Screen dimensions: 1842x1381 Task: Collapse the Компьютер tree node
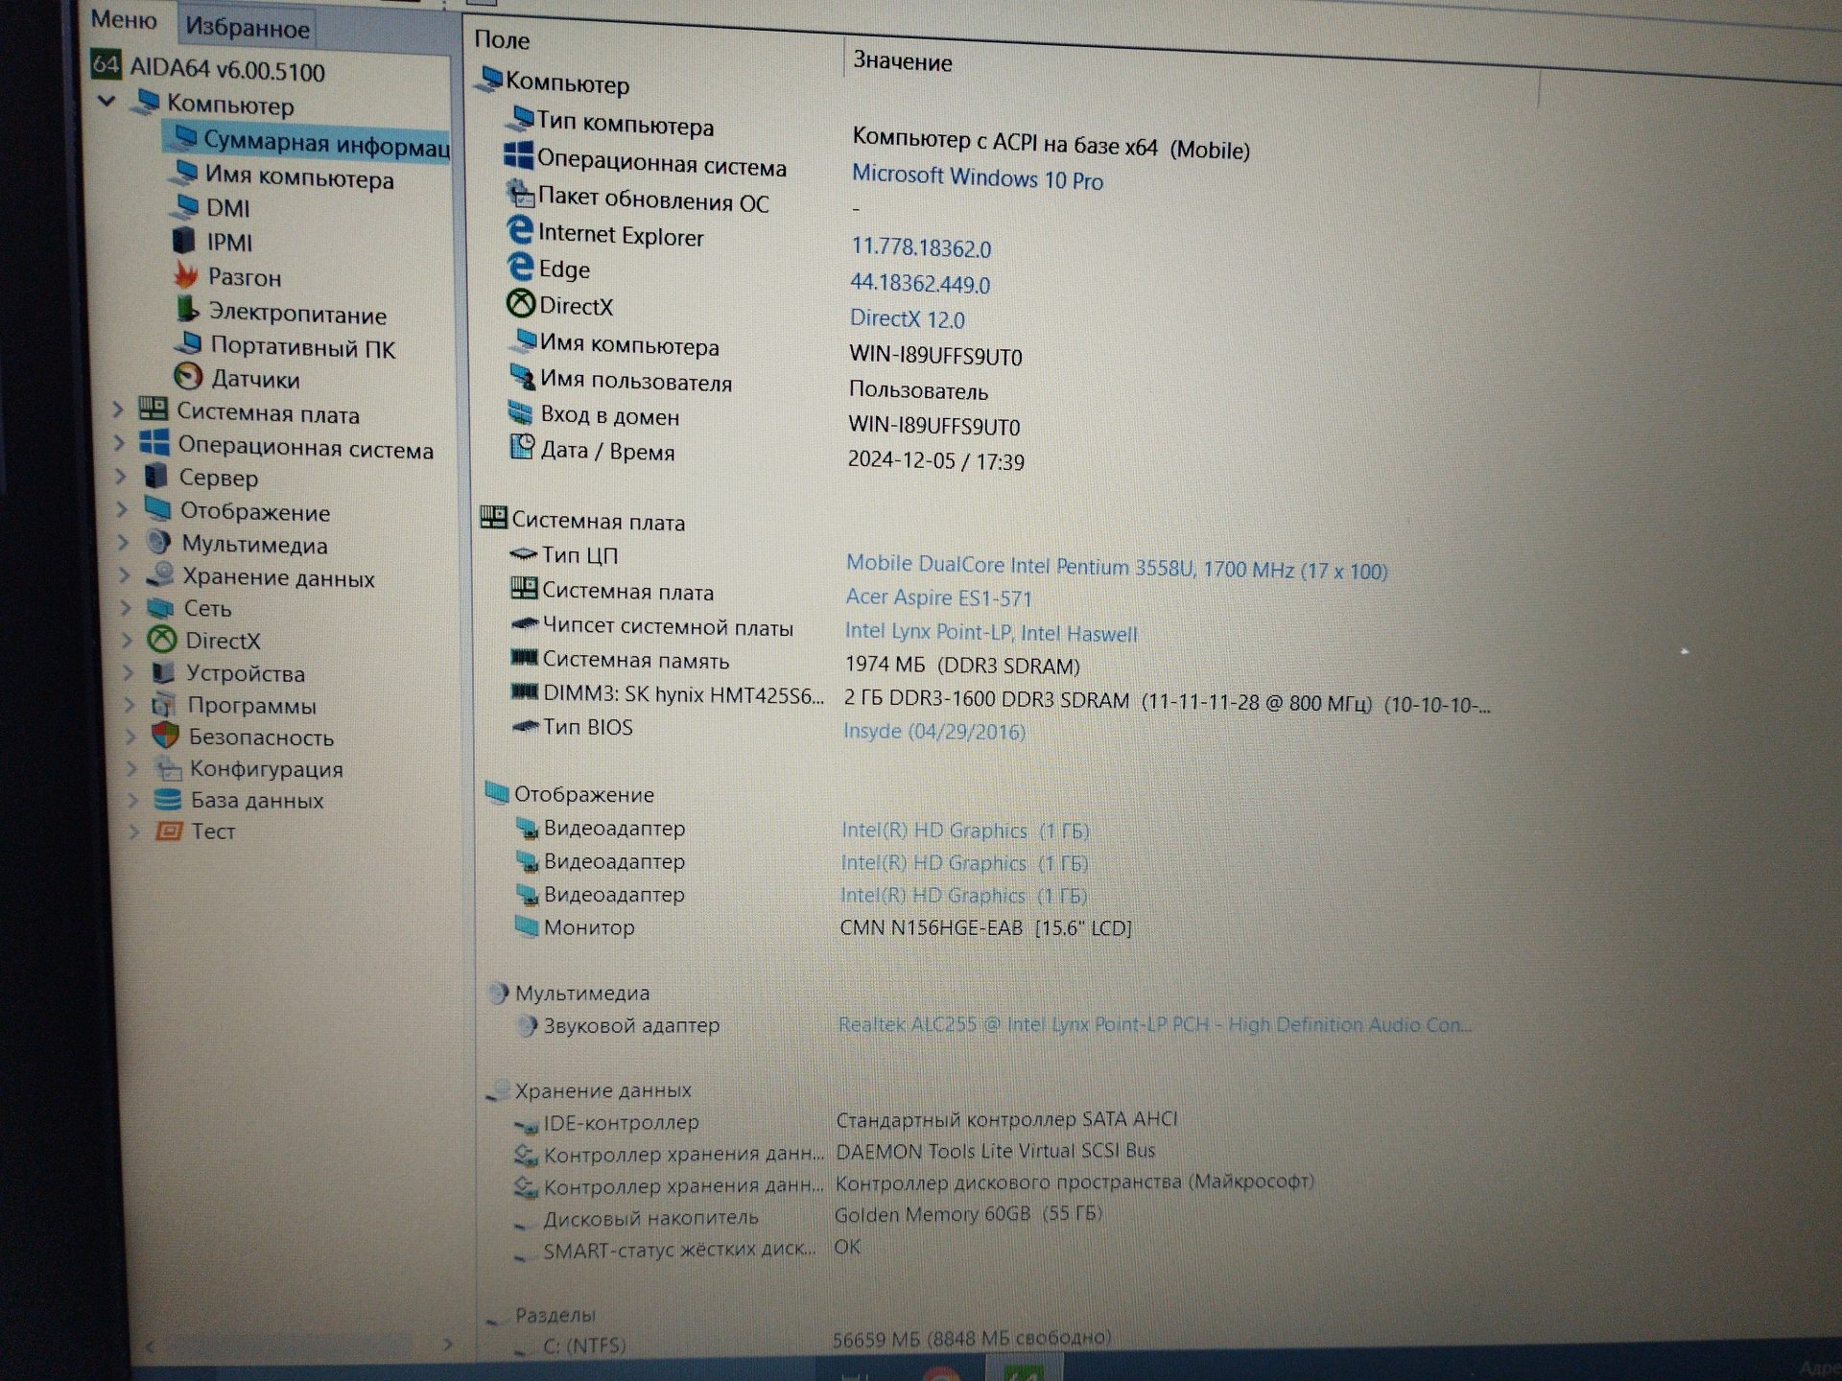(106, 101)
